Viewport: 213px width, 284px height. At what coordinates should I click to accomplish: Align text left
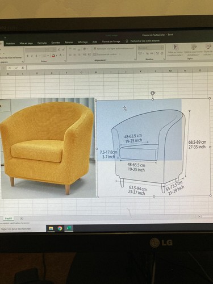[x=70, y=55]
